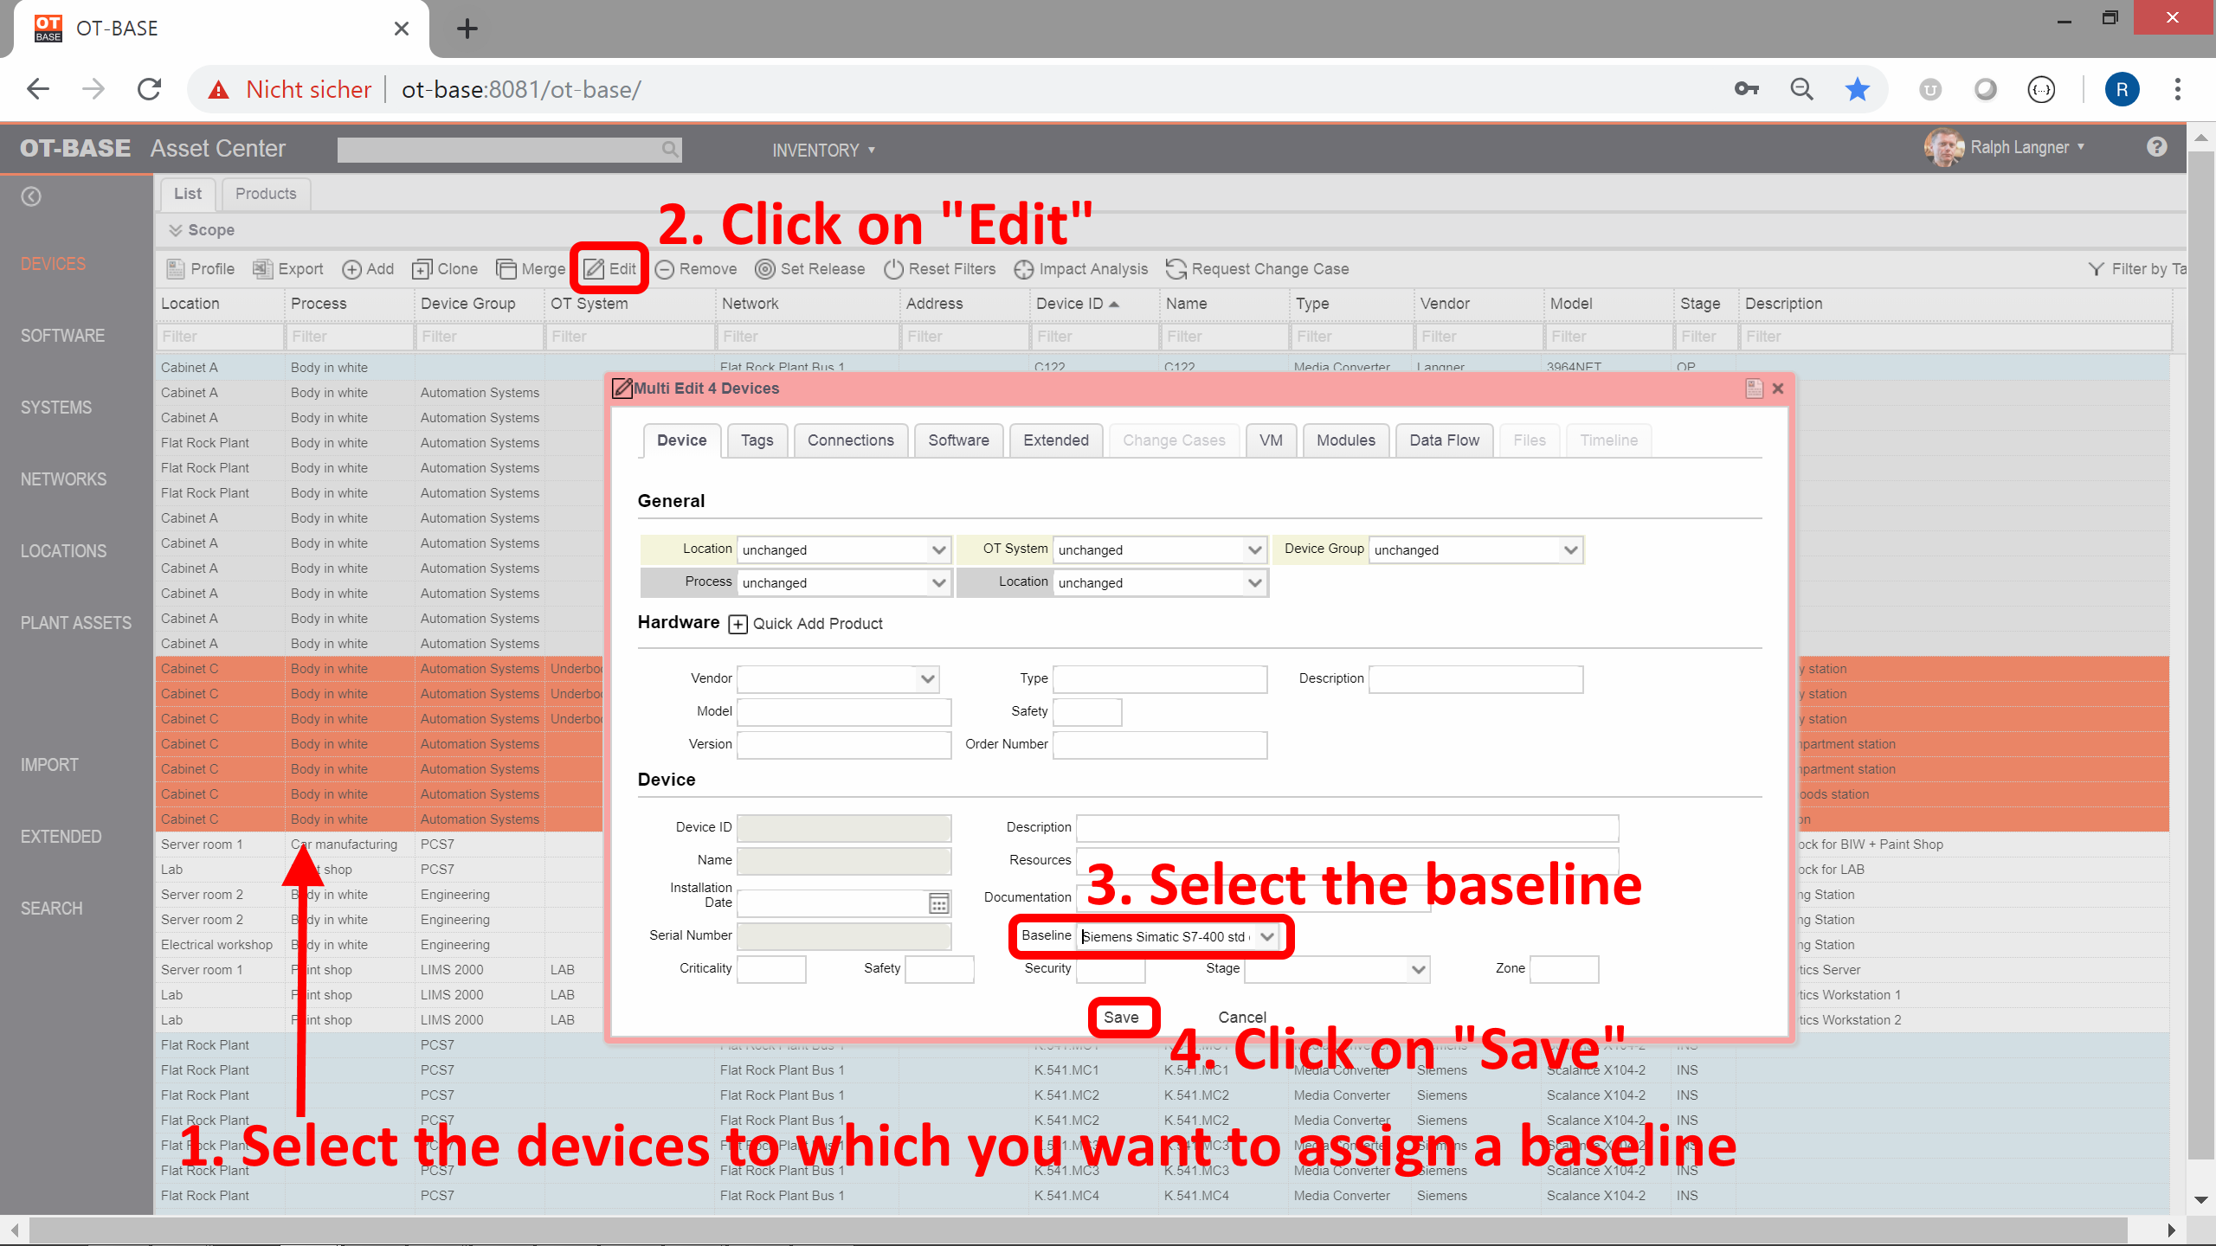This screenshot has height=1246, width=2216.
Task: Click the Cancel button
Action: (x=1242, y=1018)
